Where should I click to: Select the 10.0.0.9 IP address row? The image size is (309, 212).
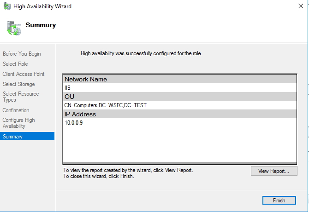tap(74, 123)
